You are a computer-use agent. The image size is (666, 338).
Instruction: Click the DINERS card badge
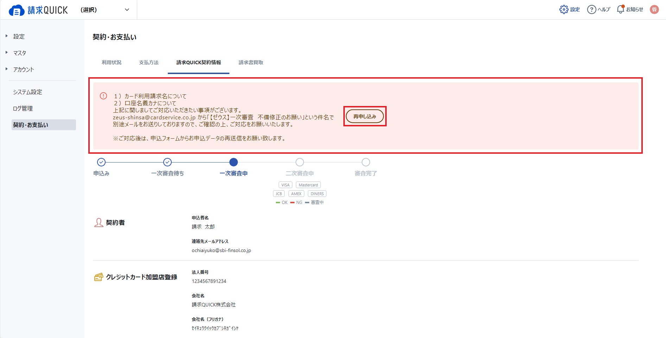point(317,194)
